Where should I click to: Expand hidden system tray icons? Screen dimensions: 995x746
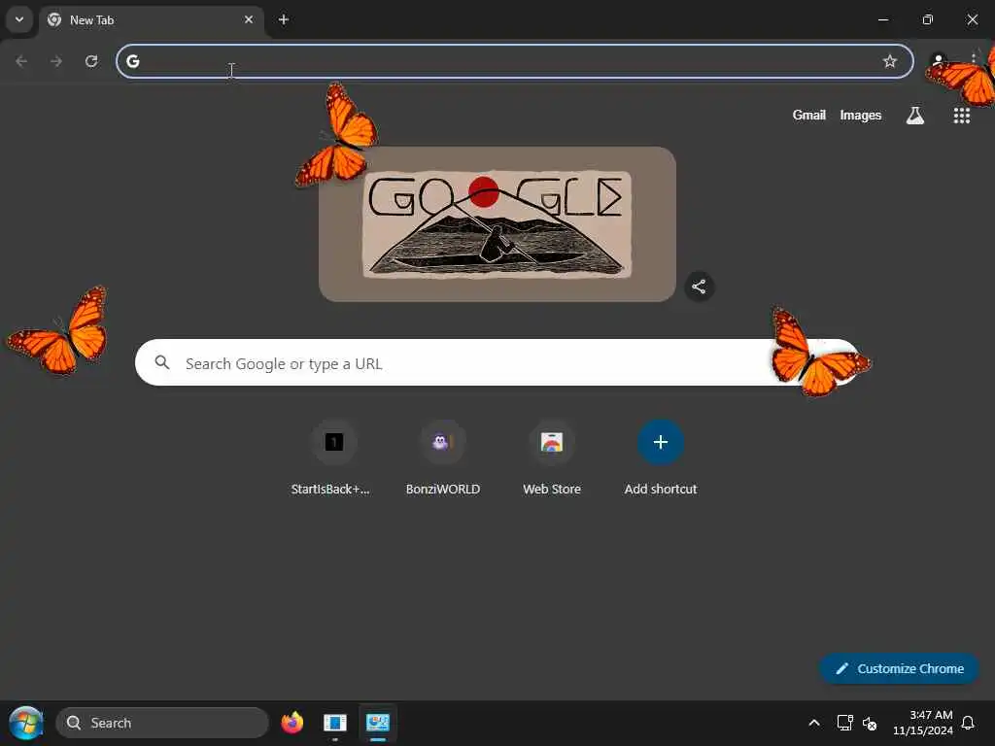814,723
